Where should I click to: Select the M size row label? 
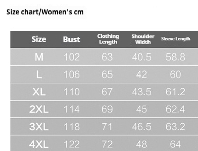39,57
